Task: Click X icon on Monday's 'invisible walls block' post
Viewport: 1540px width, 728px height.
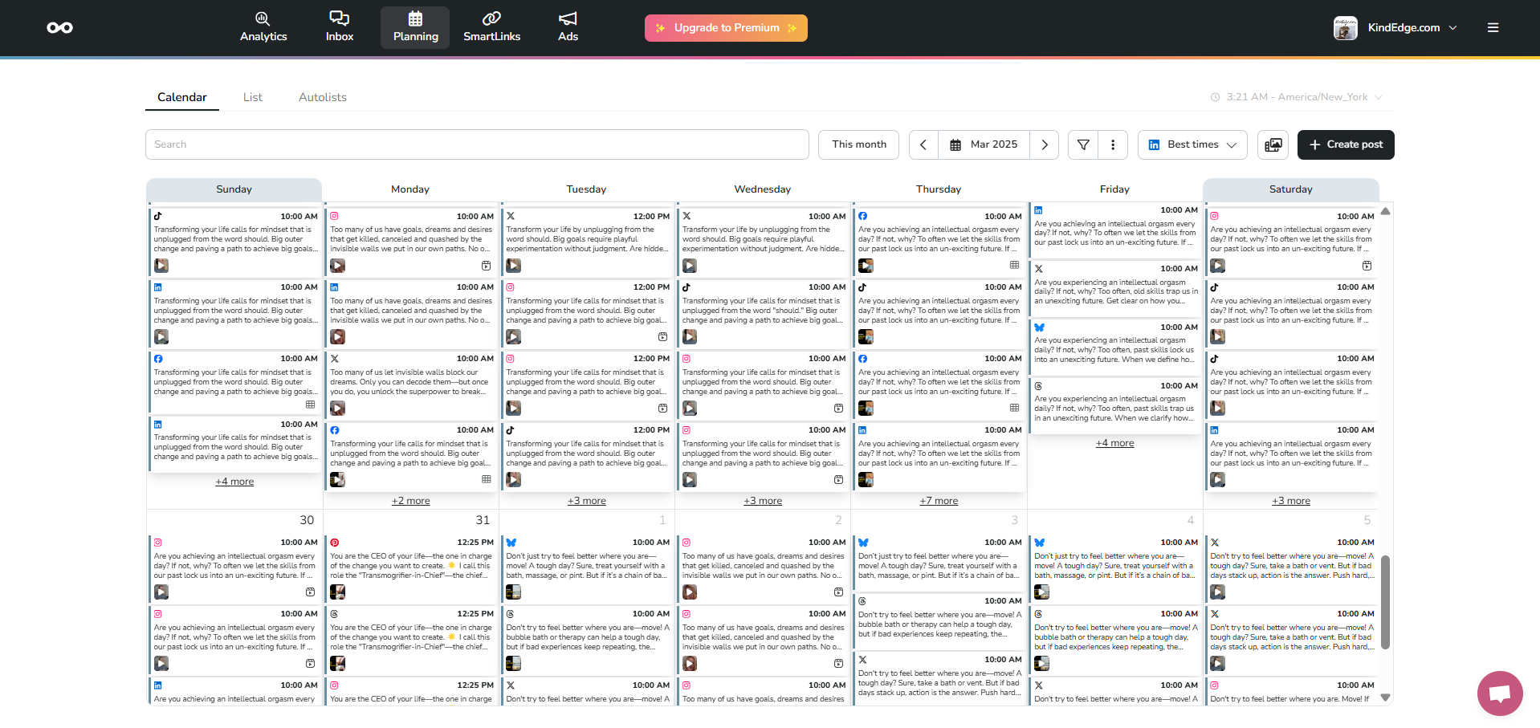Action: tap(335, 359)
